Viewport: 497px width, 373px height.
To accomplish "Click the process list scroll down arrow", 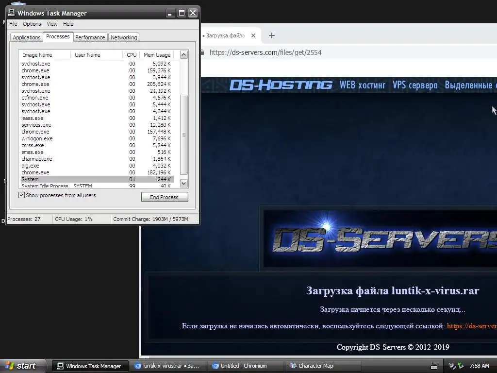I will click(x=184, y=183).
